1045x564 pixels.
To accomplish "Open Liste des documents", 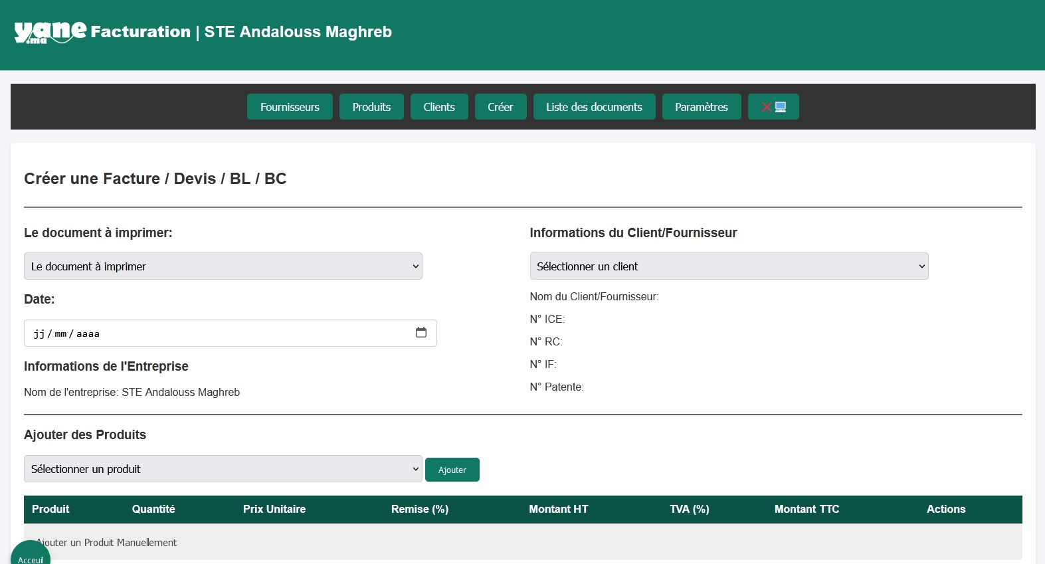I will [594, 107].
